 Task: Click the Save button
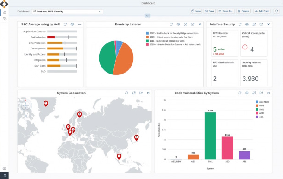click(209, 11)
